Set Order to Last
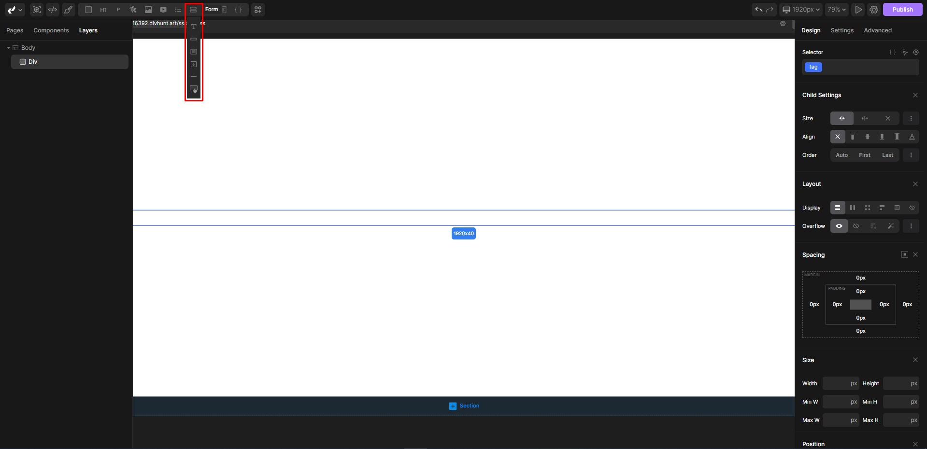The image size is (927, 449). [x=888, y=155]
